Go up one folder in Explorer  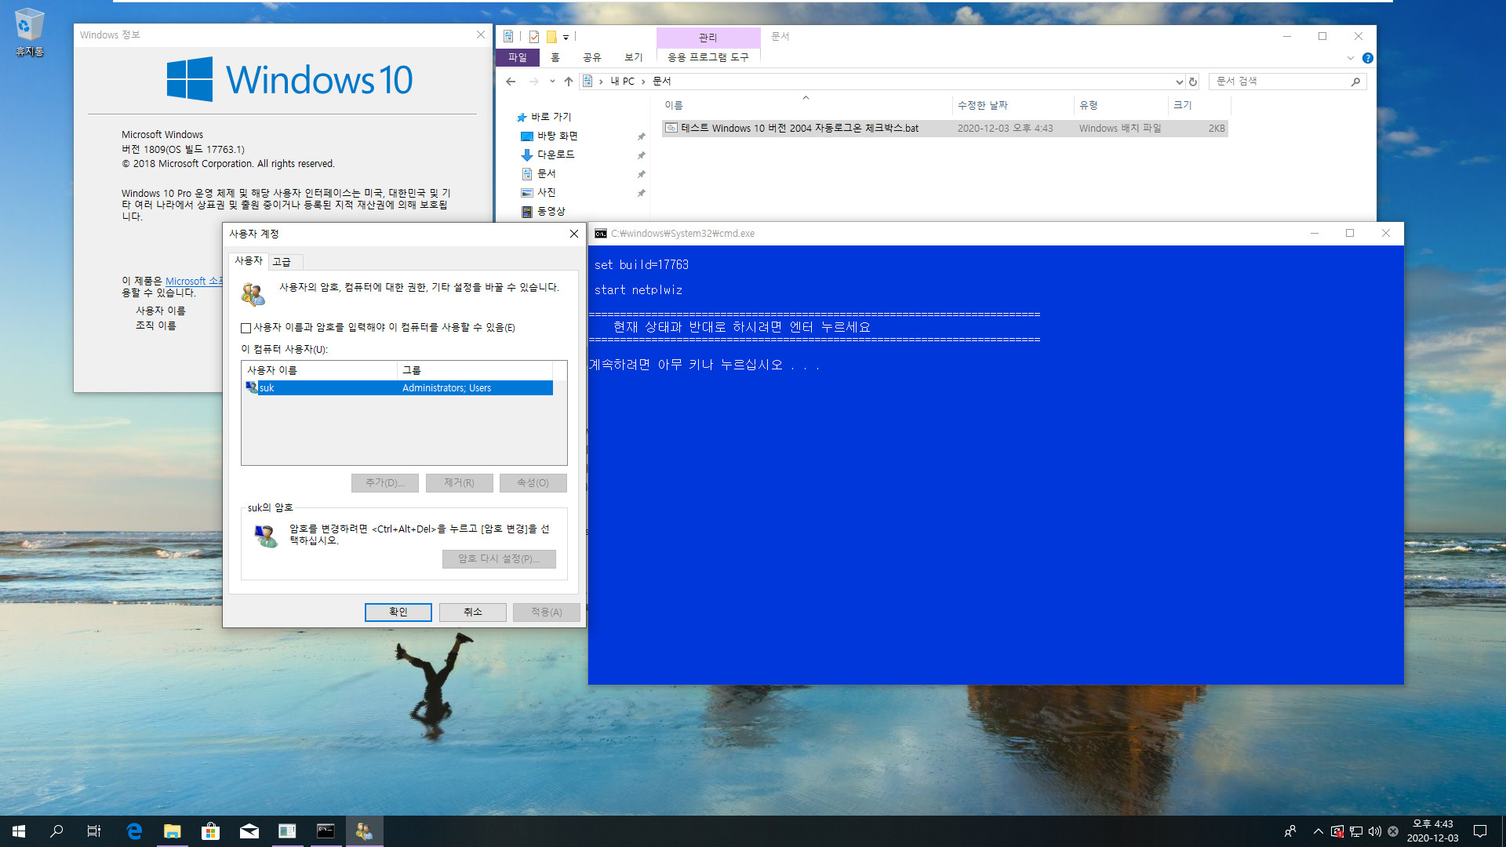coord(569,82)
